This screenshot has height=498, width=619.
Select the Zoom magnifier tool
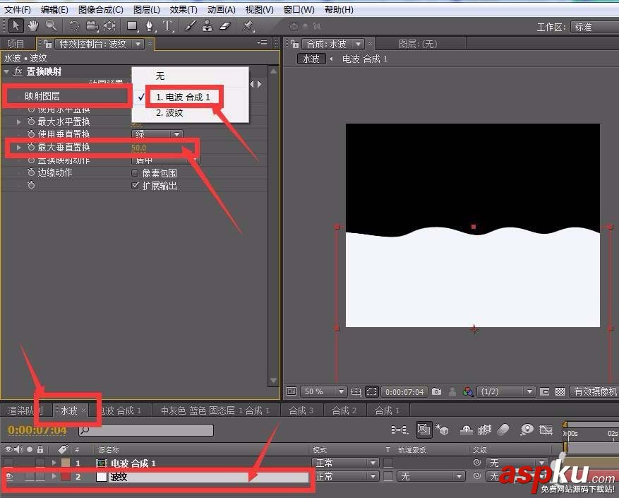[51, 26]
